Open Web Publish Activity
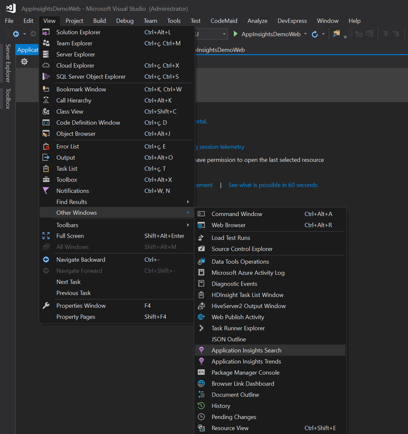 coord(270,317)
